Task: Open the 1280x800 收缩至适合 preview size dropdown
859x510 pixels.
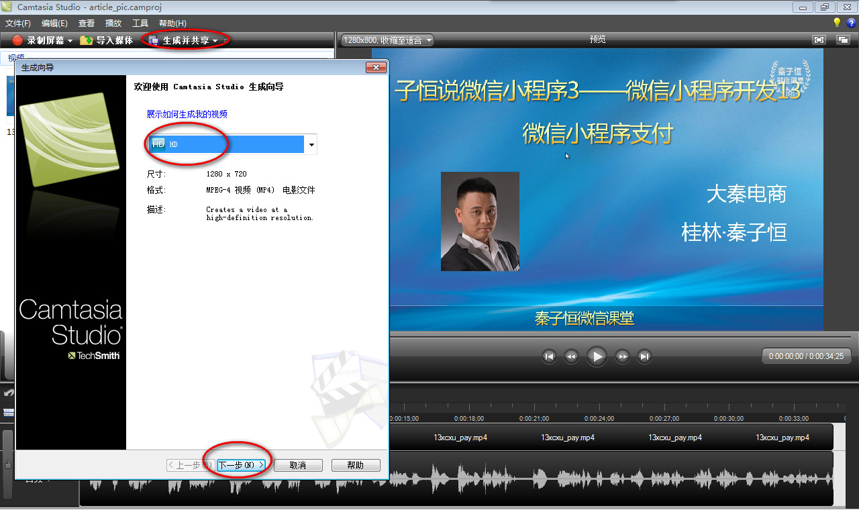Action: [x=388, y=40]
